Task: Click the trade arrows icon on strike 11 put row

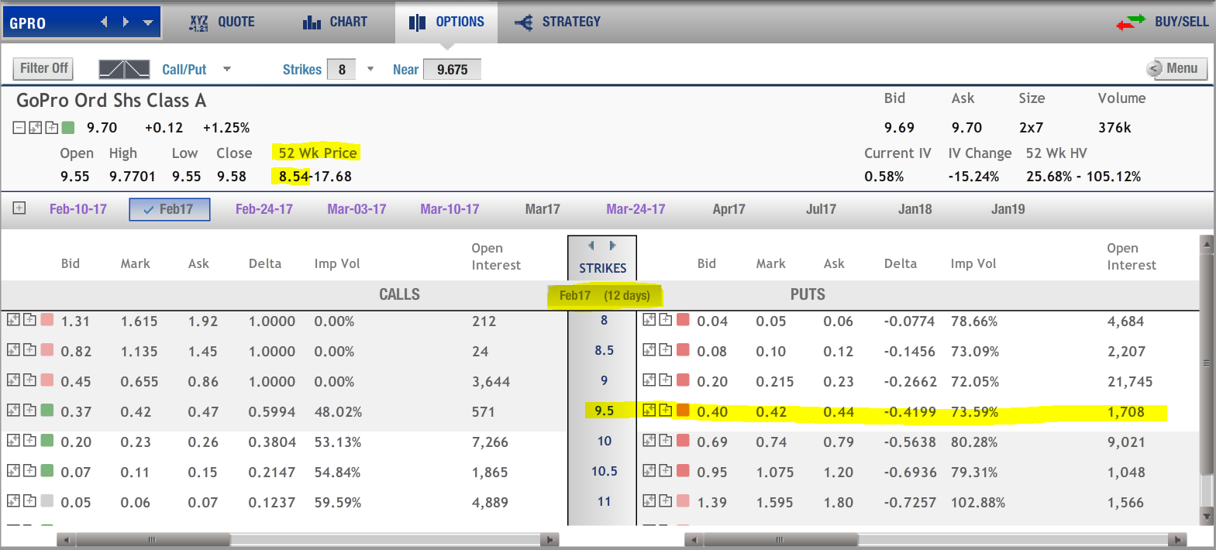Action: (x=649, y=501)
